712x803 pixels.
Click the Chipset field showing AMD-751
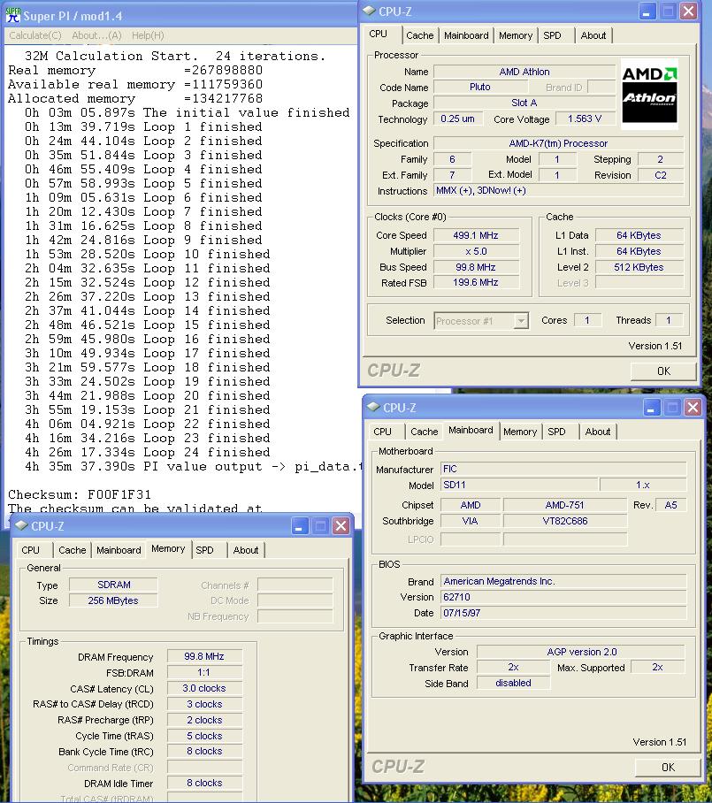tap(565, 505)
